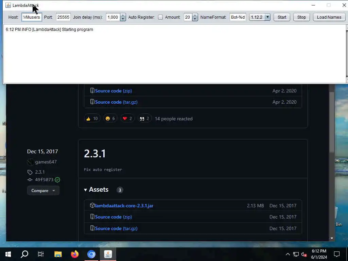Viewport: 348px width, 261px height.
Task: Open Windows taskbar search
Action: (x=24, y=254)
